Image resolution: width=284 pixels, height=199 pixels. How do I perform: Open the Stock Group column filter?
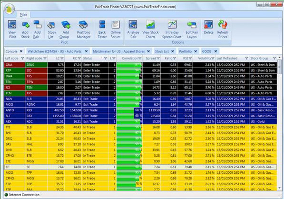(274, 59)
